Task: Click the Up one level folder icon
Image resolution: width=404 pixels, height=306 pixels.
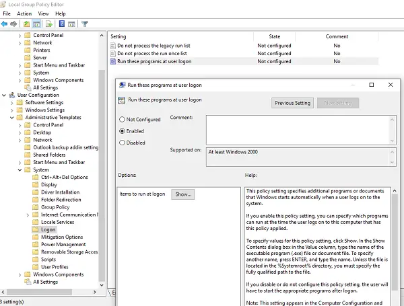Action: click(27, 24)
